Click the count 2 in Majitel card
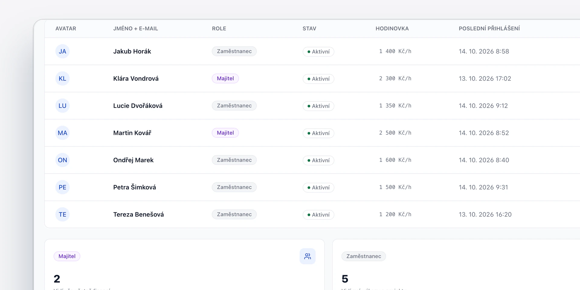The width and height of the screenshot is (580, 290). (57, 279)
